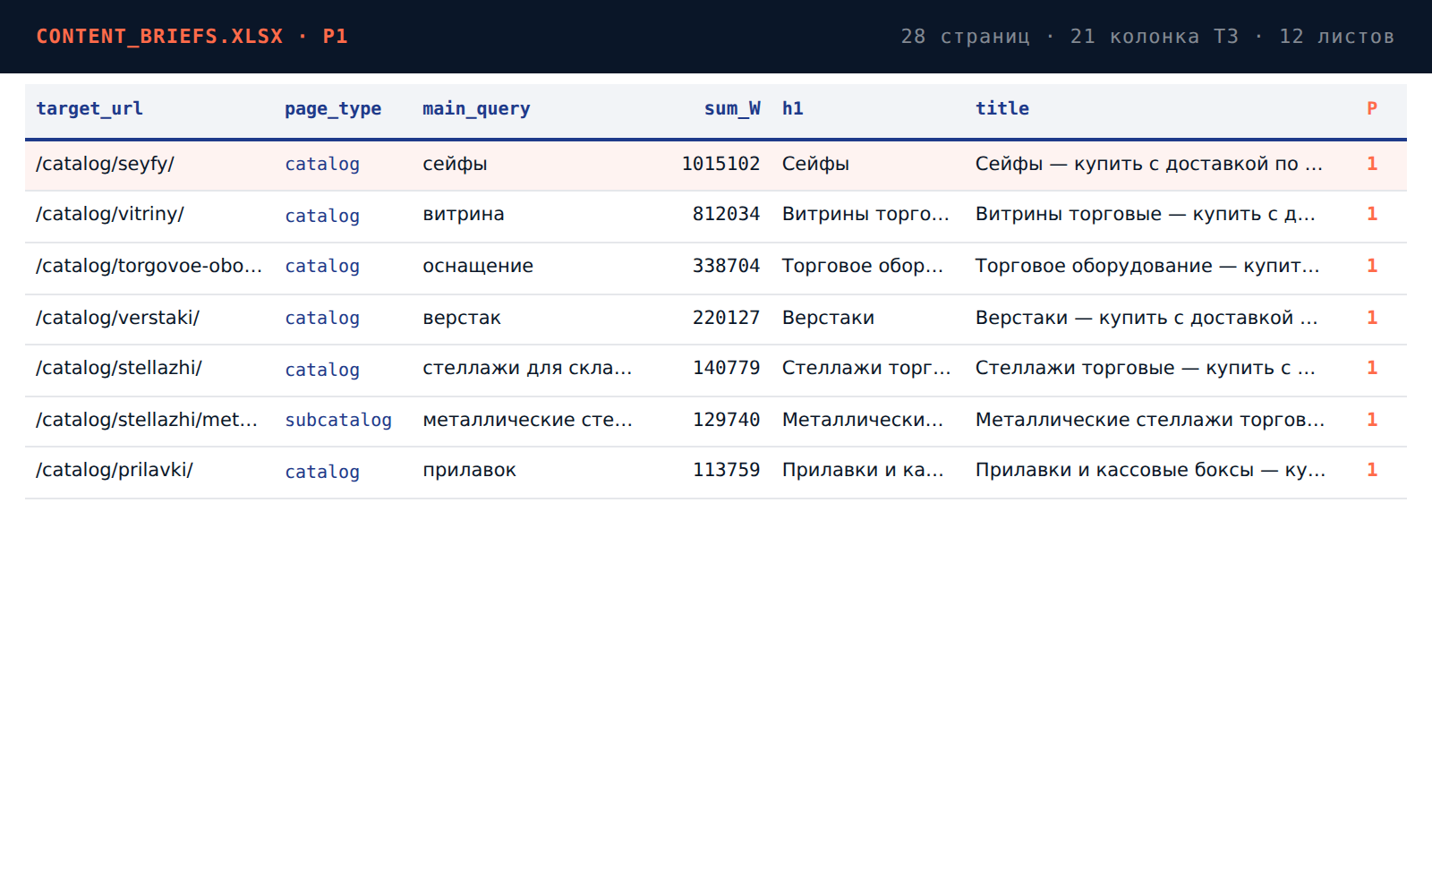Viewport: 1432px width, 895px height.
Task: Click priority 1 in the seyfy row
Action: pyautogui.click(x=1372, y=164)
